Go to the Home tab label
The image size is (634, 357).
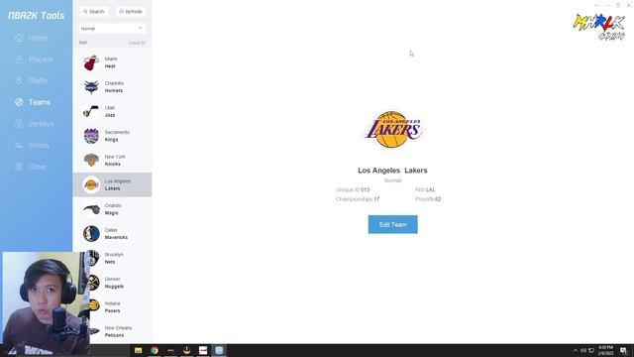coord(38,38)
